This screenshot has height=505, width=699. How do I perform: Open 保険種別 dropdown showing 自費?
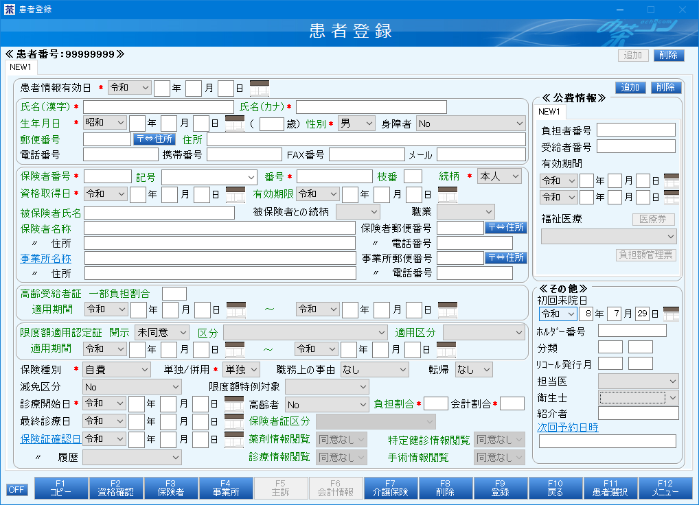[117, 370]
